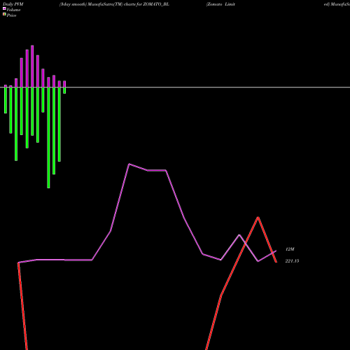Click the "Volume" legend label

pos(13,10)
